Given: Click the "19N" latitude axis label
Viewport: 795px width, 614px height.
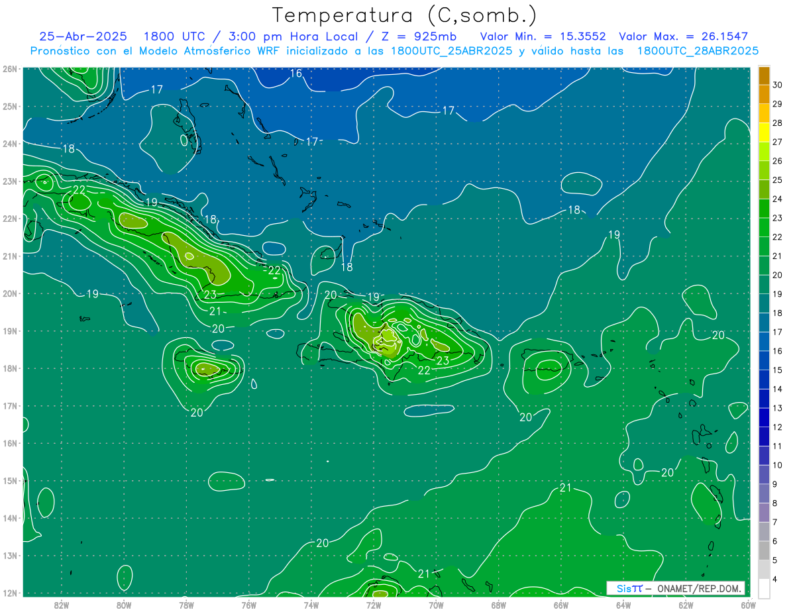Looking at the screenshot, I should pyautogui.click(x=9, y=331).
